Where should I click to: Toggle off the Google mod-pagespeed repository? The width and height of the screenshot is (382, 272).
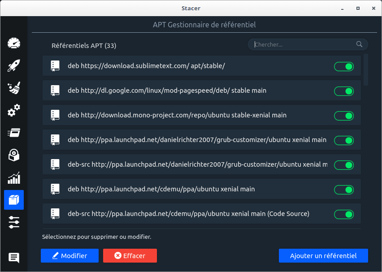344,91
